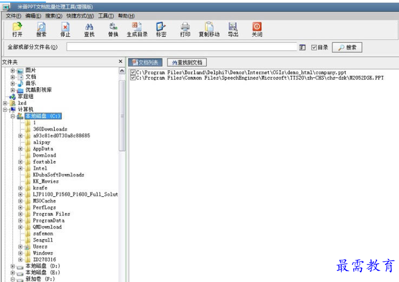The height and width of the screenshot is (282, 399).
Task: Click the Users folder icon
Action: 27,247
